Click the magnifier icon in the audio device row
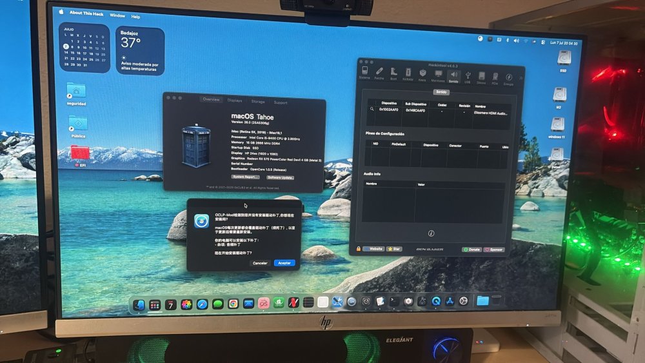Viewport: 645px width, 363px height. 372,109
